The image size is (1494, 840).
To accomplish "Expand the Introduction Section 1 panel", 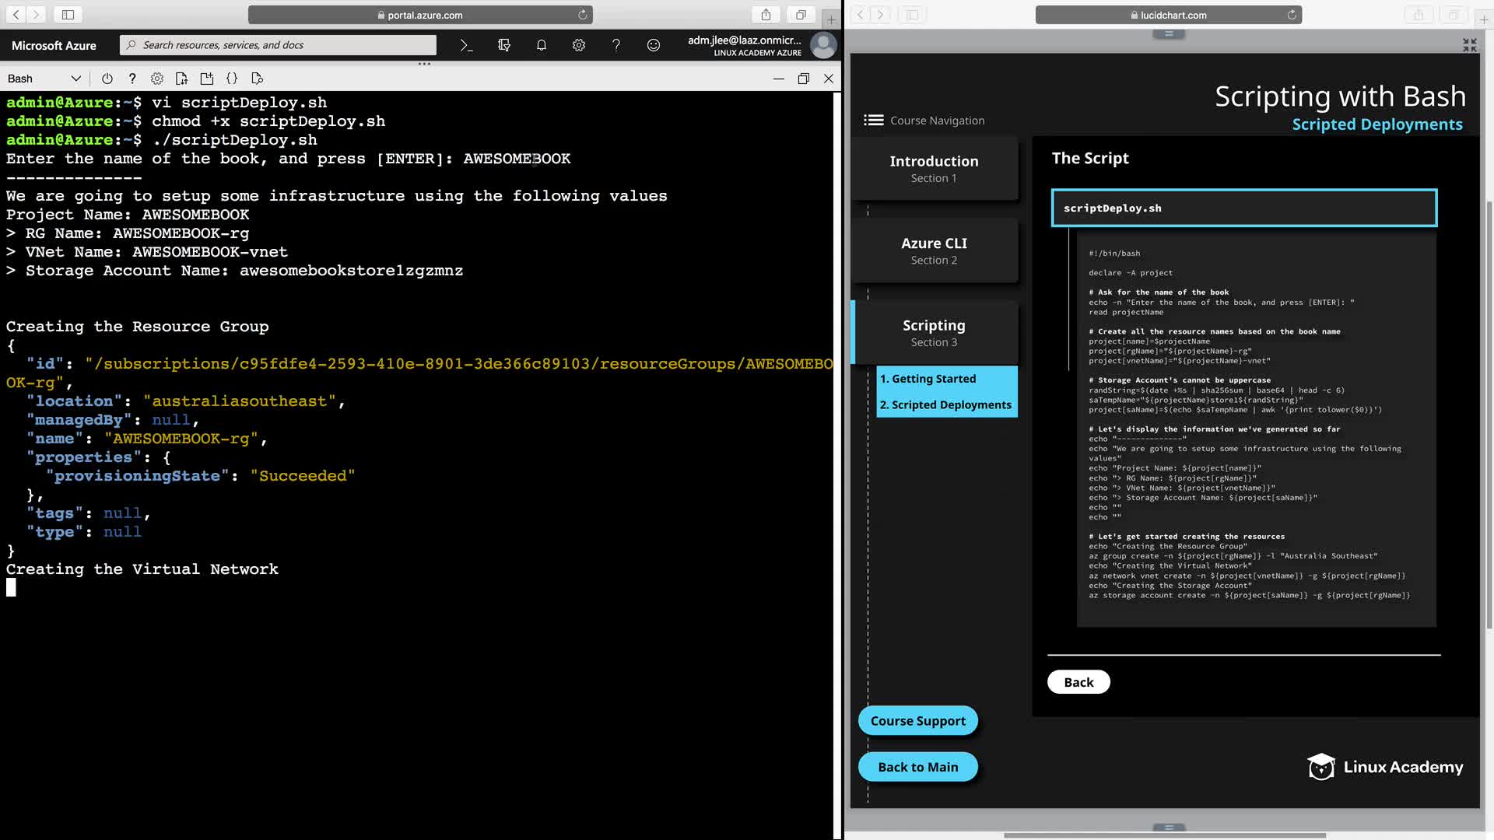I will 934,168.
